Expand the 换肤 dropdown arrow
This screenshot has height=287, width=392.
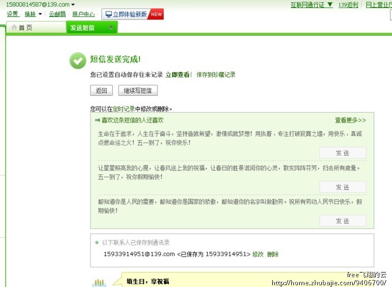pos(40,14)
